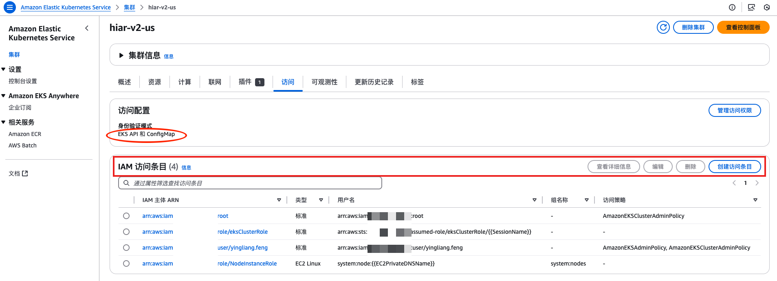This screenshot has width=777, height=281.
Task: Expand the 集群信息 section
Action: coord(121,55)
